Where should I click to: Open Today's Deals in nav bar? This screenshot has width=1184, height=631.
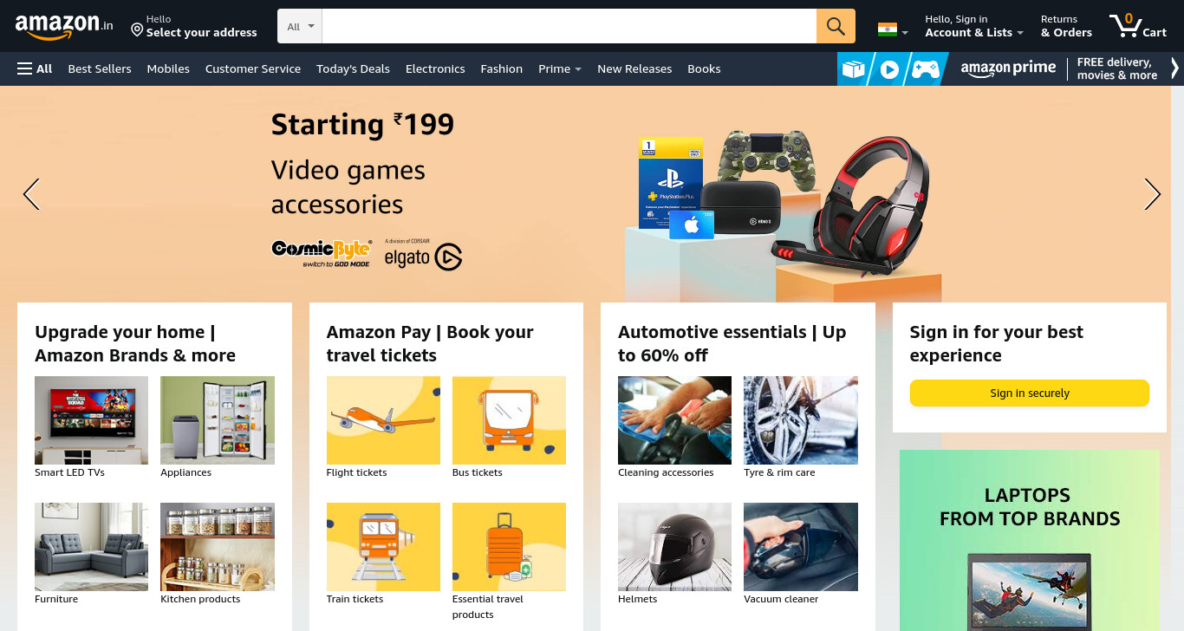tap(353, 68)
